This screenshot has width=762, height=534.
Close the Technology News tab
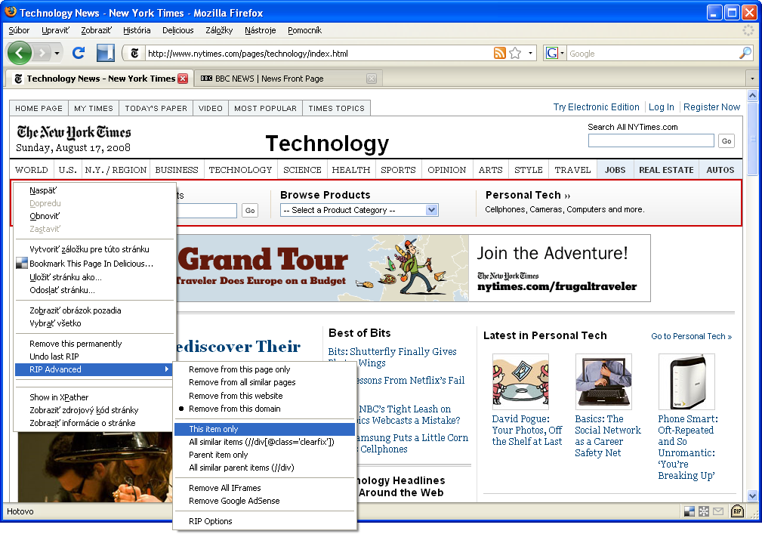click(x=183, y=79)
